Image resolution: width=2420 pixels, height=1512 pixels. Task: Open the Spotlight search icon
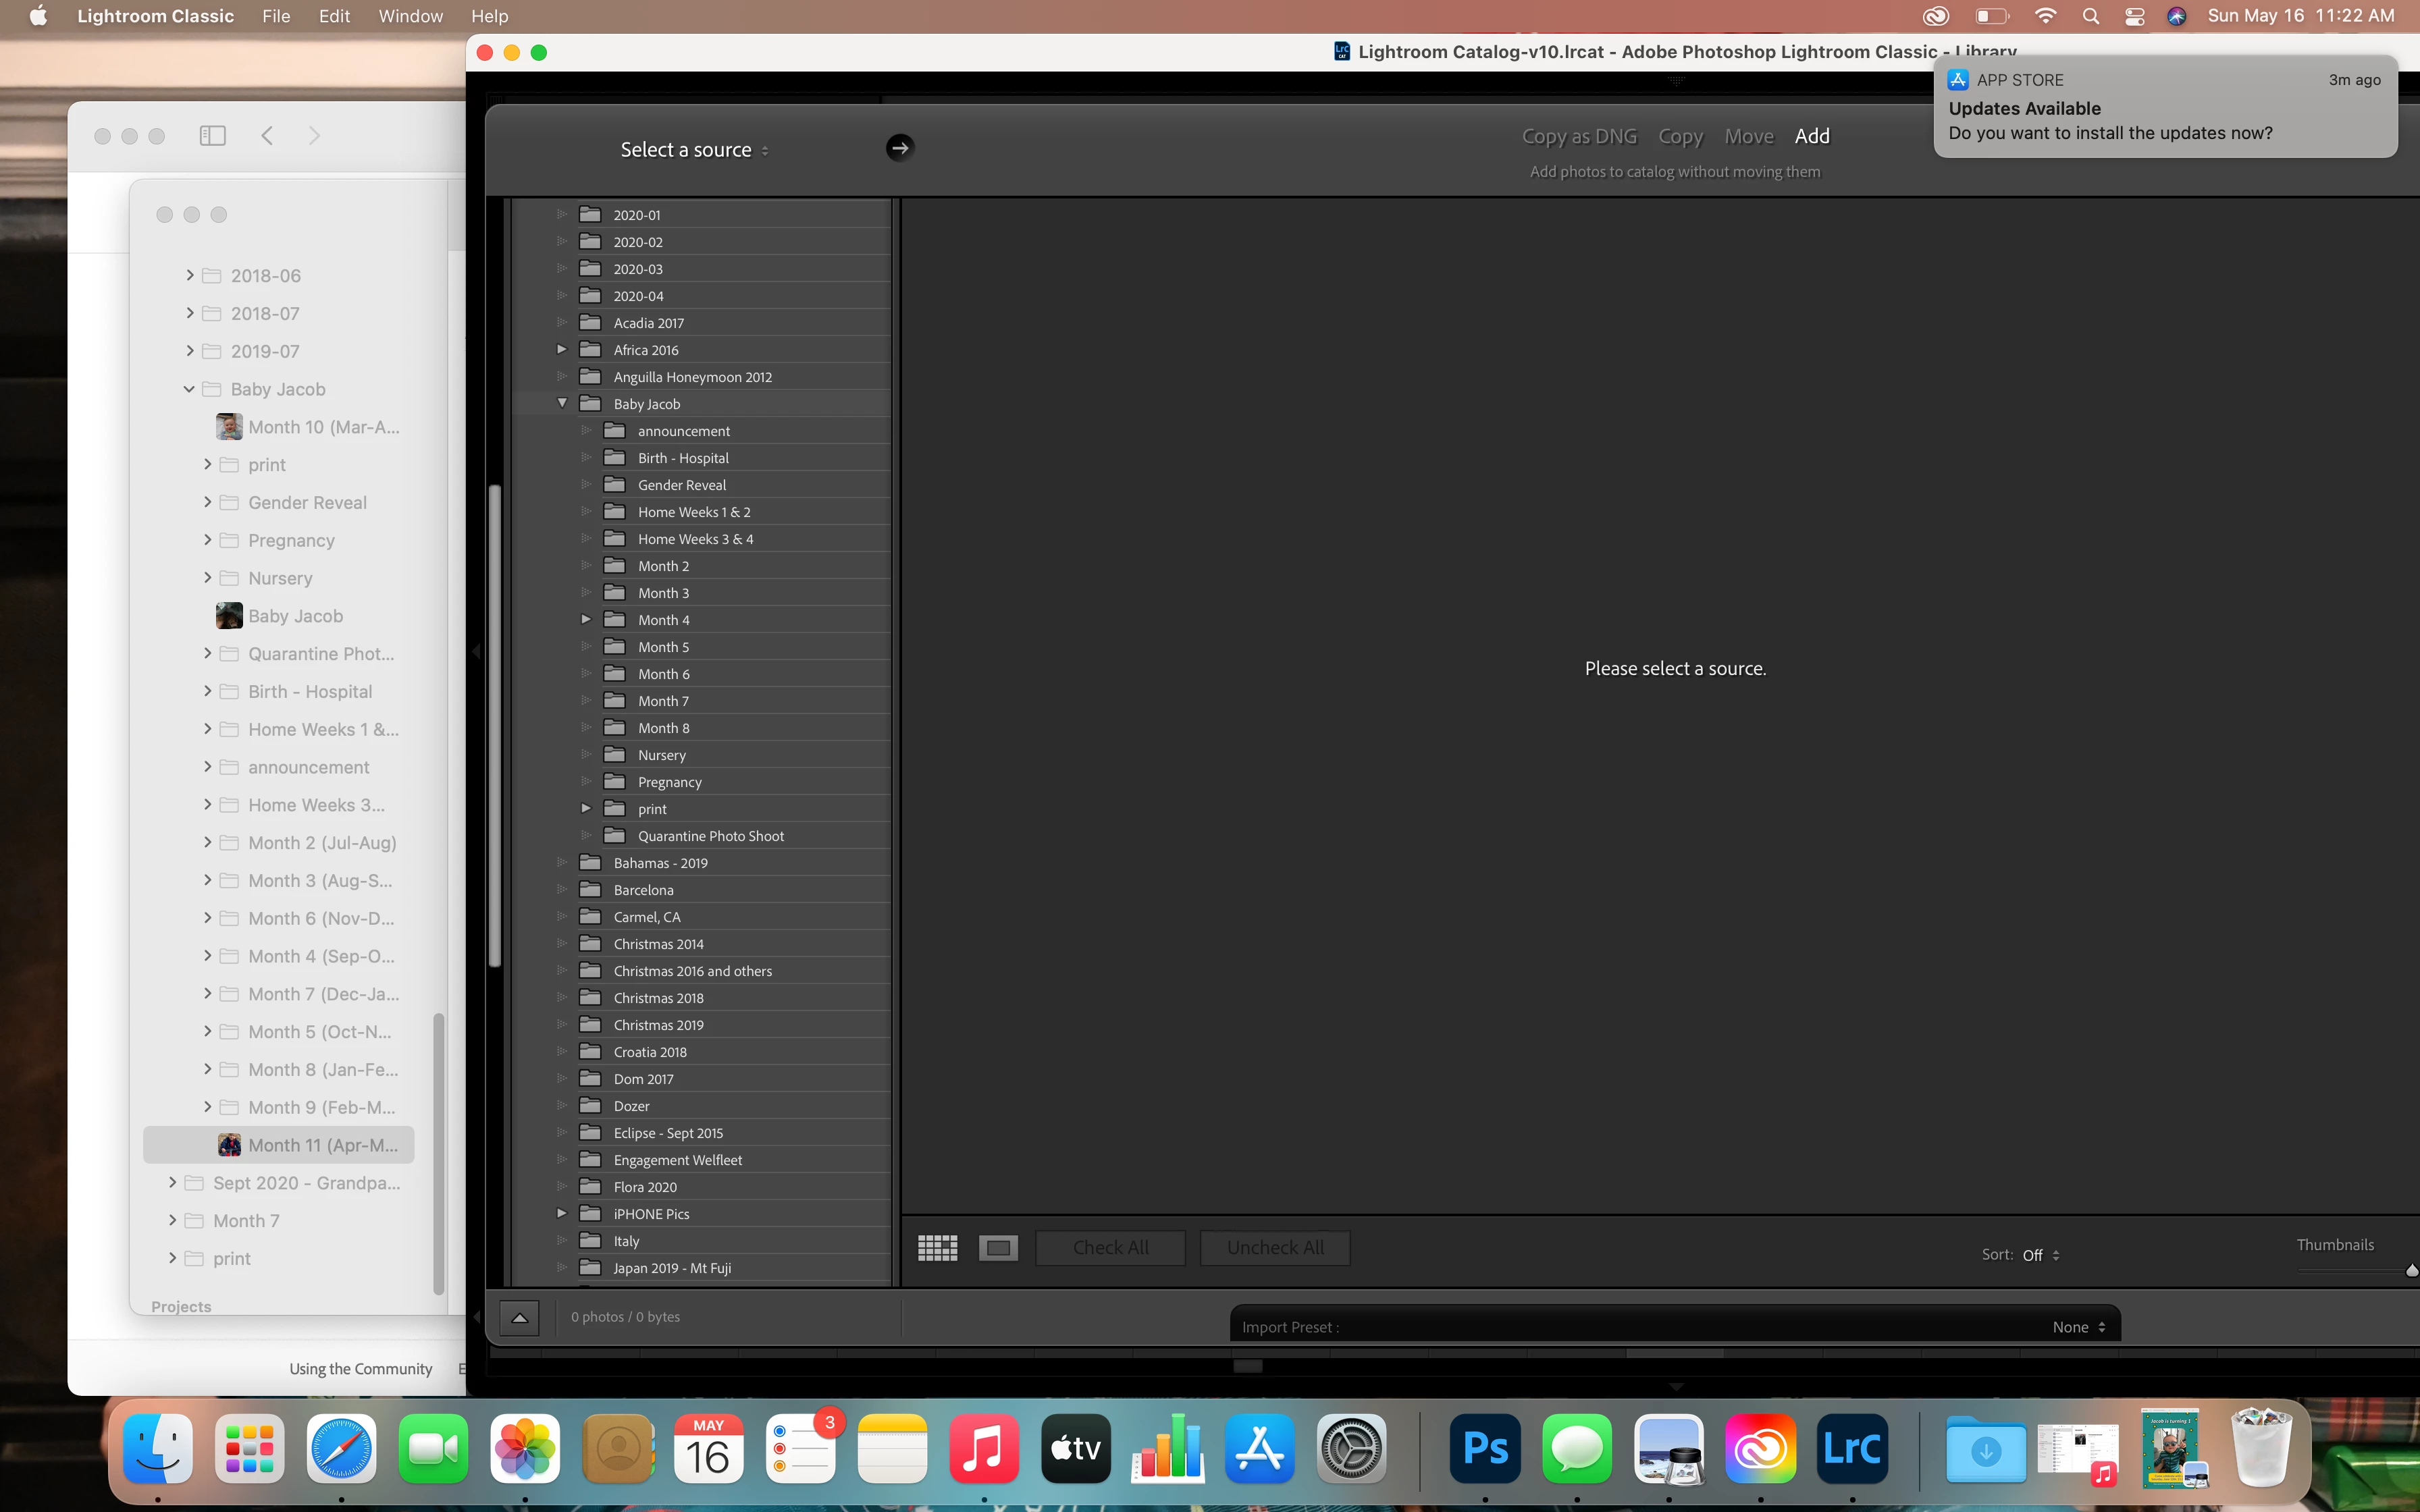(2090, 16)
